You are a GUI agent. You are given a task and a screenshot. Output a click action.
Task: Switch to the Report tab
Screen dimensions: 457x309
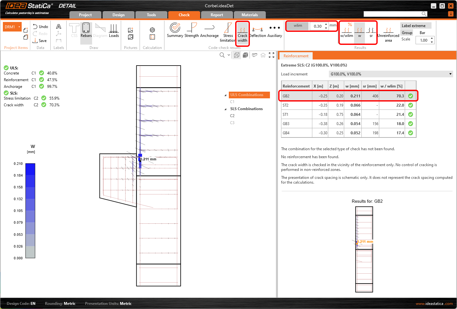click(217, 15)
